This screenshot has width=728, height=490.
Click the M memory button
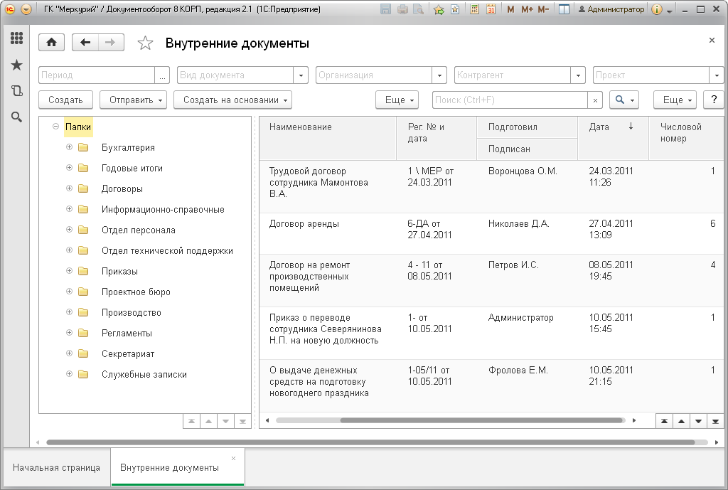coord(510,9)
